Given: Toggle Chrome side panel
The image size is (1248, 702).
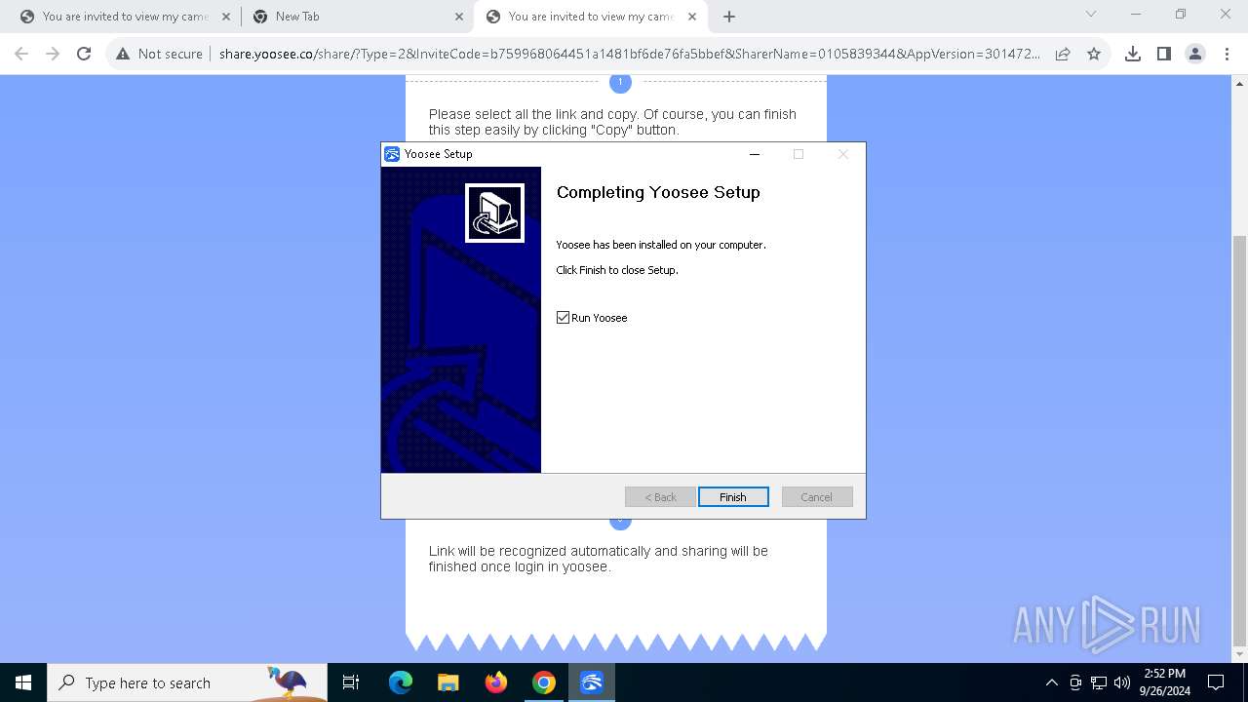Looking at the screenshot, I should [x=1164, y=54].
